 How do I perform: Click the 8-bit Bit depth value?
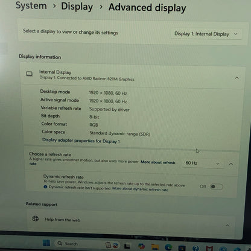coord(94,117)
